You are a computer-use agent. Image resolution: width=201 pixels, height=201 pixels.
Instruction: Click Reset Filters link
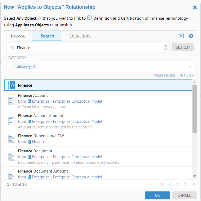pyautogui.click(x=165, y=76)
